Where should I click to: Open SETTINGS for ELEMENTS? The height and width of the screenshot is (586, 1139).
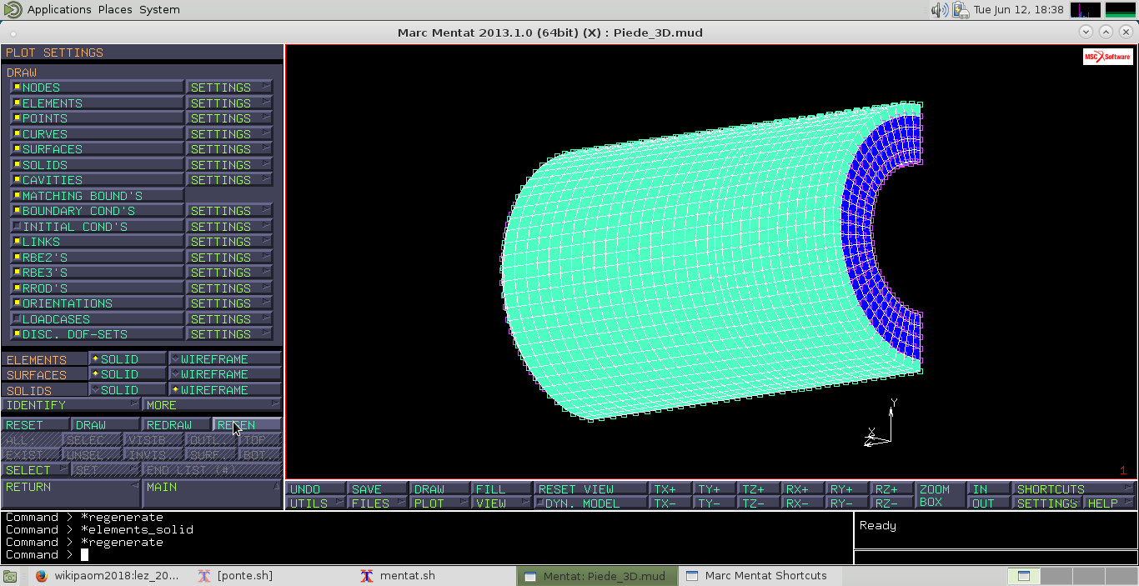click(229, 103)
